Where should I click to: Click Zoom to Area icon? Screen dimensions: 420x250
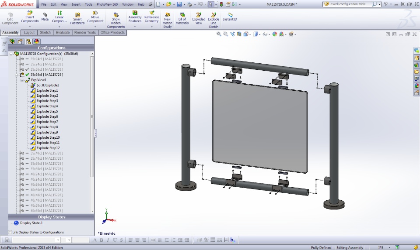tap(226, 34)
